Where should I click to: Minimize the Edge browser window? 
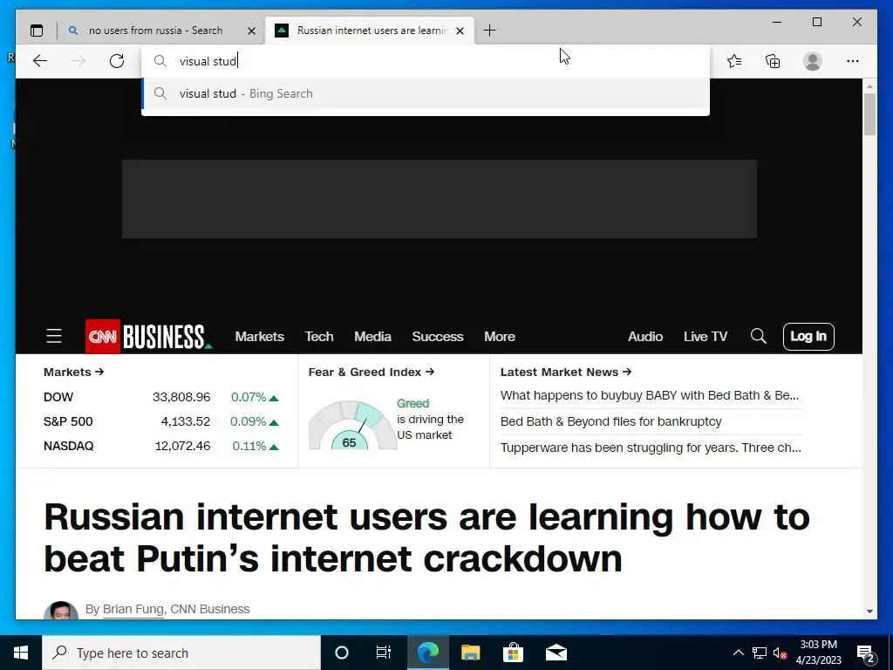pos(777,22)
